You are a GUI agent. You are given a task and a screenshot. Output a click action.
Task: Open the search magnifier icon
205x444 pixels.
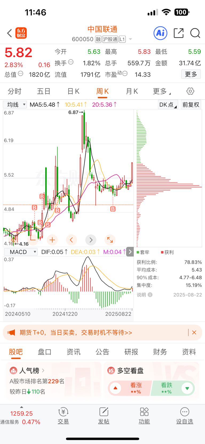coord(195,33)
